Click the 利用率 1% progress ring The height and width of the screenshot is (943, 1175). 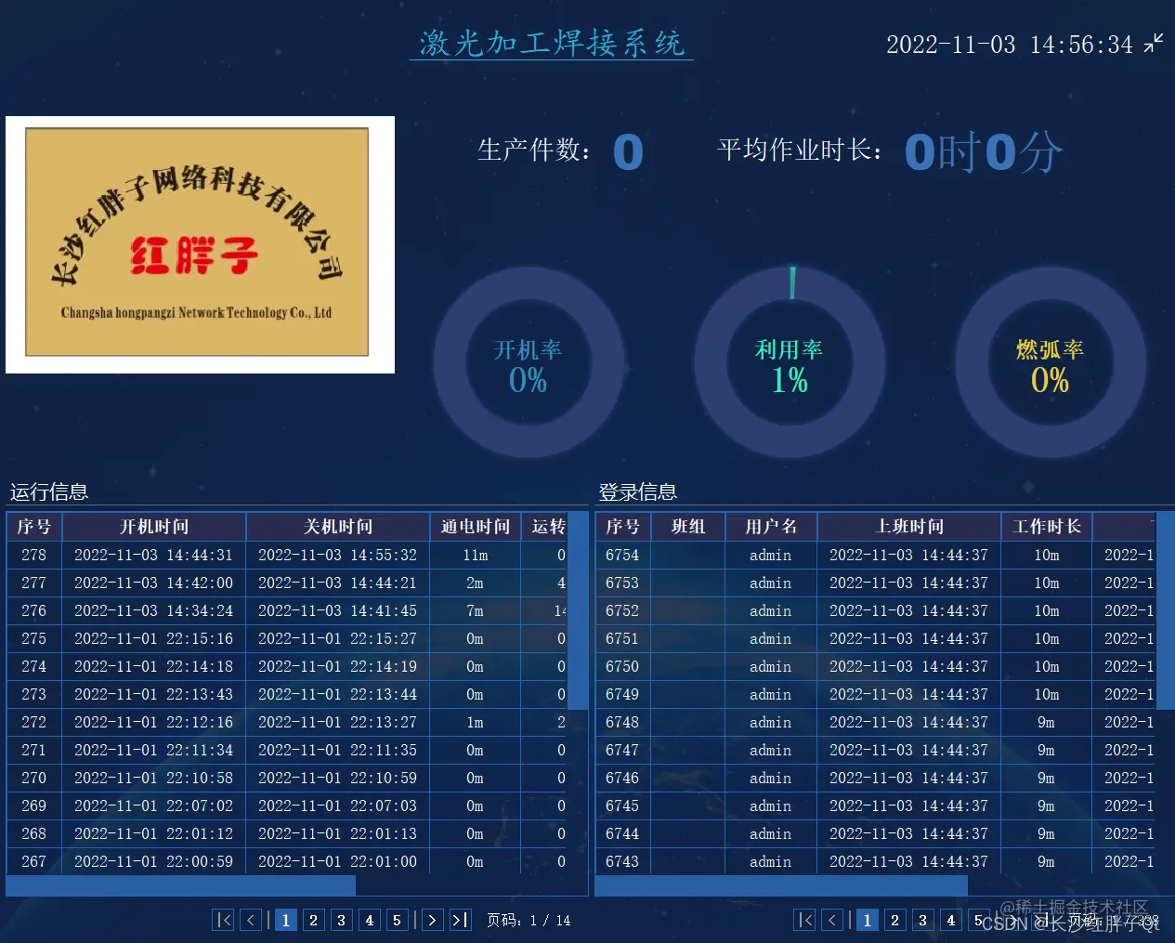(x=790, y=362)
